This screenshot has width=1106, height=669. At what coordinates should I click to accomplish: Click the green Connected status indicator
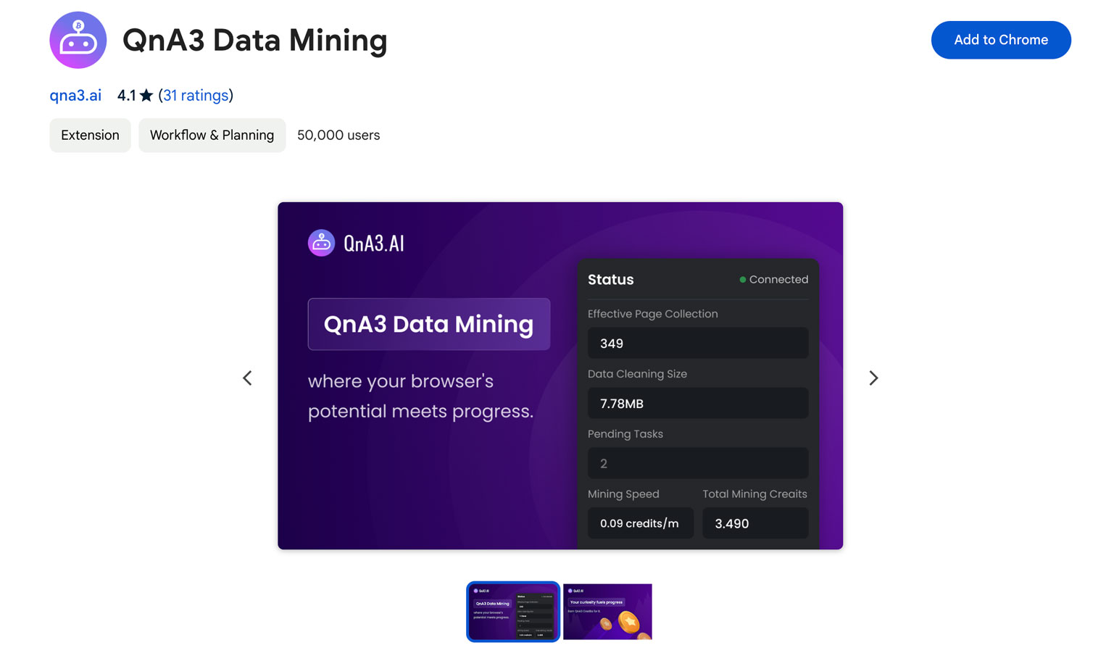click(x=773, y=279)
